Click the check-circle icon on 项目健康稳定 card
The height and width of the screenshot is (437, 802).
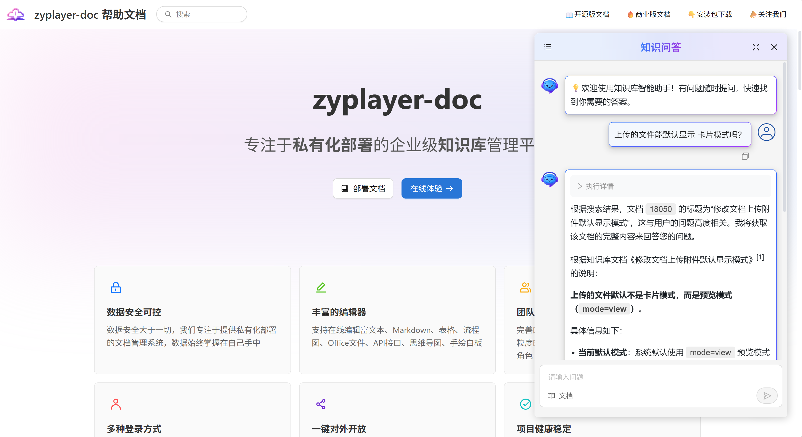point(526,404)
